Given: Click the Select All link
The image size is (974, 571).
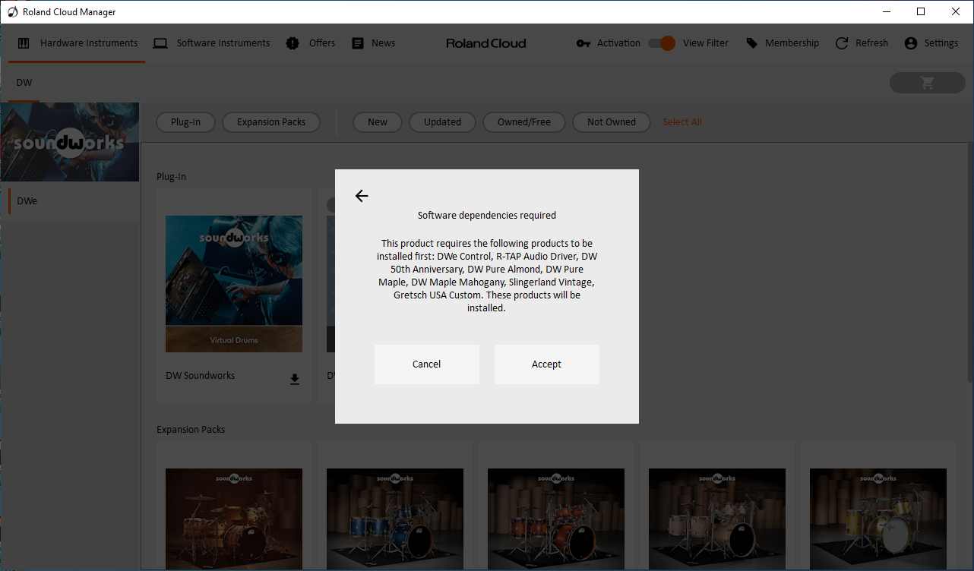Looking at the screenshot, I should coord(682,122).
